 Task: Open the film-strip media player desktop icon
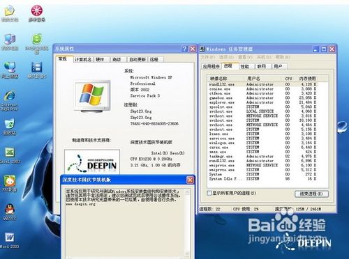37,70
